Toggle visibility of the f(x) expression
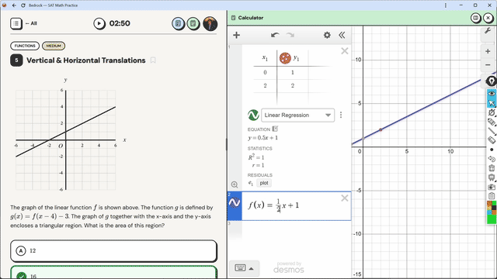497x279 pixels. (235, 203)
